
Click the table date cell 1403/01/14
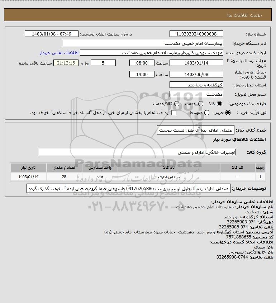click(28, 177)
